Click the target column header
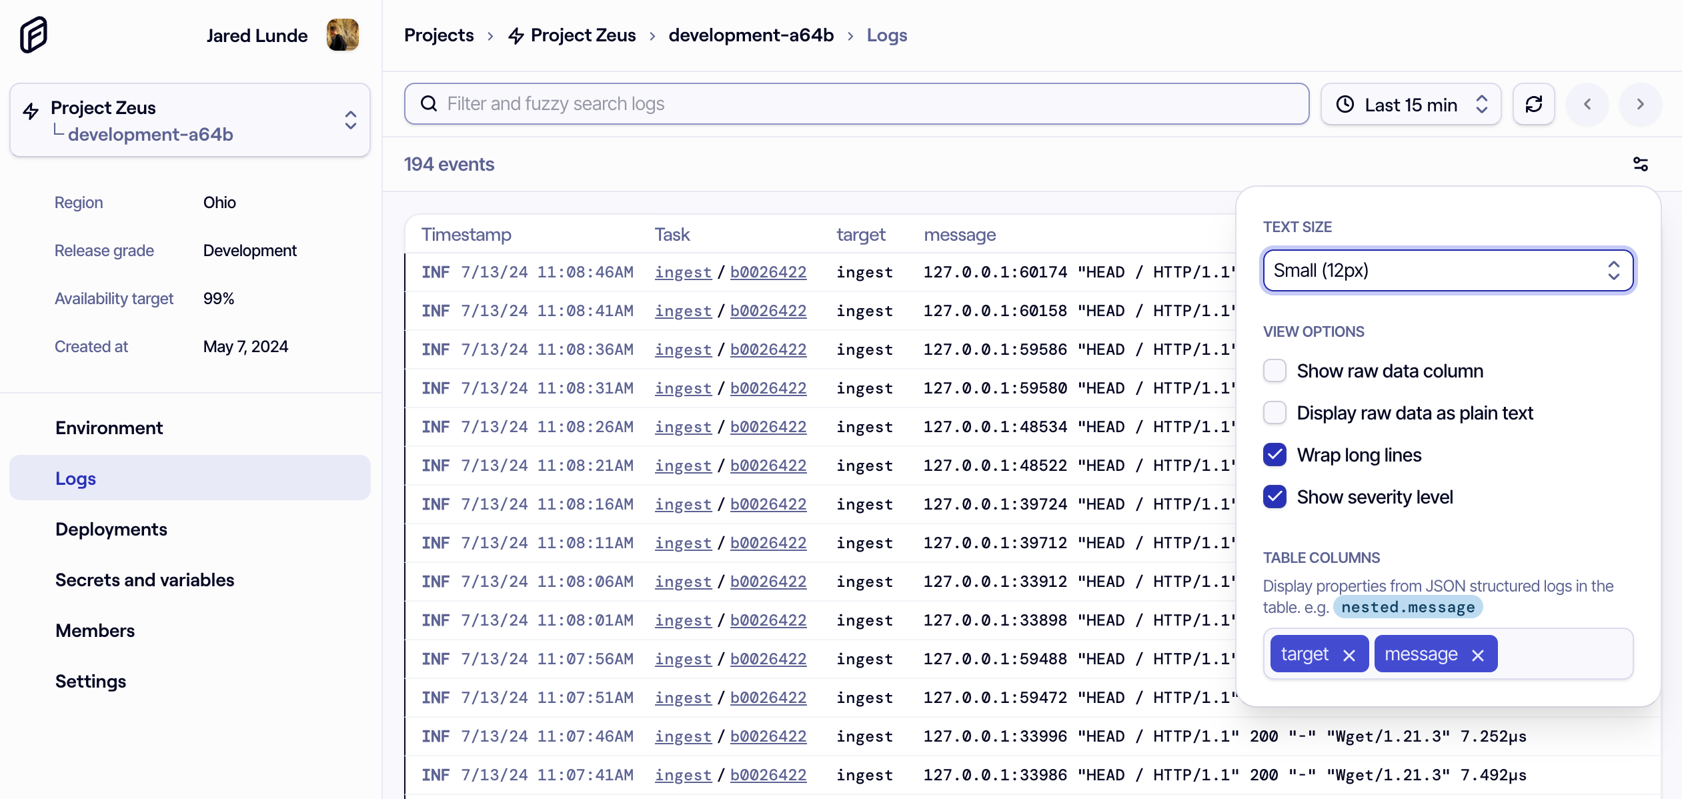This screenshot has width=1682, height=799. (x=860, y=234)
